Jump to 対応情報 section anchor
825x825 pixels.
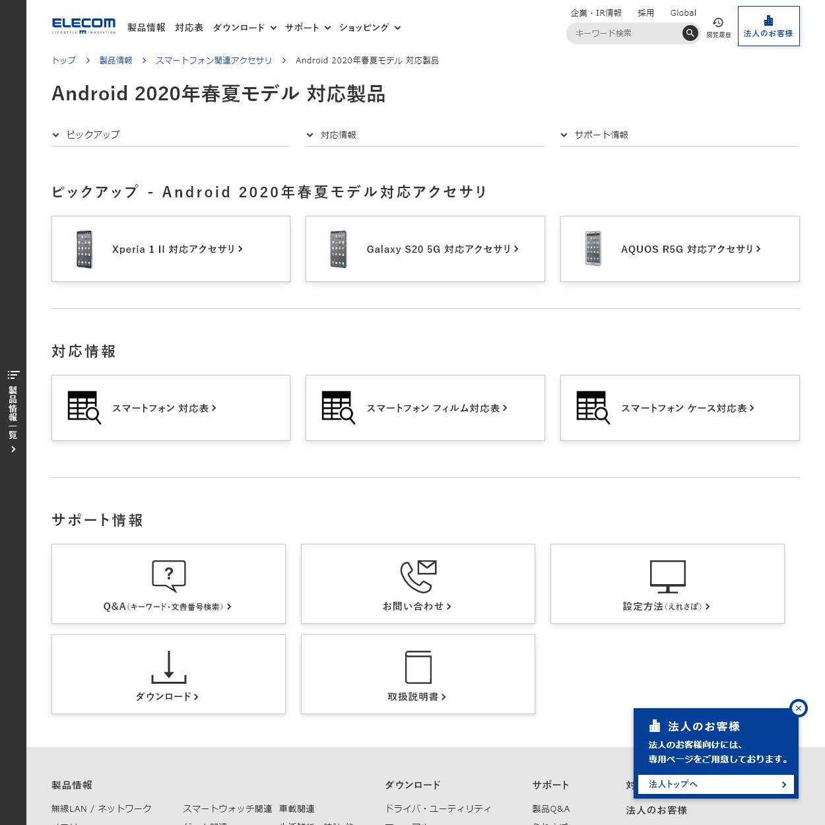(425, 135)
